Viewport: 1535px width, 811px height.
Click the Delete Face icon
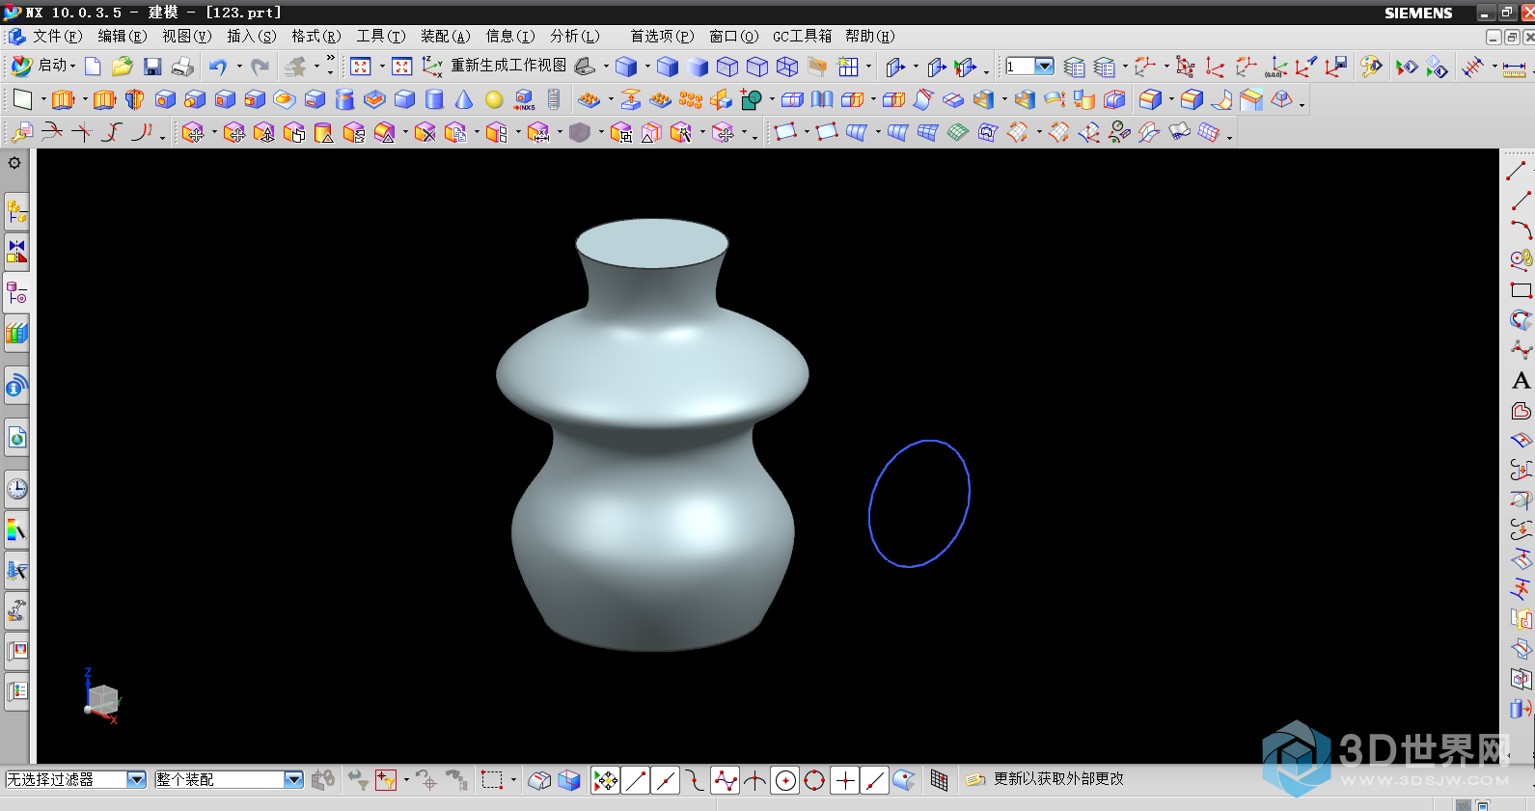click(425, 132)
